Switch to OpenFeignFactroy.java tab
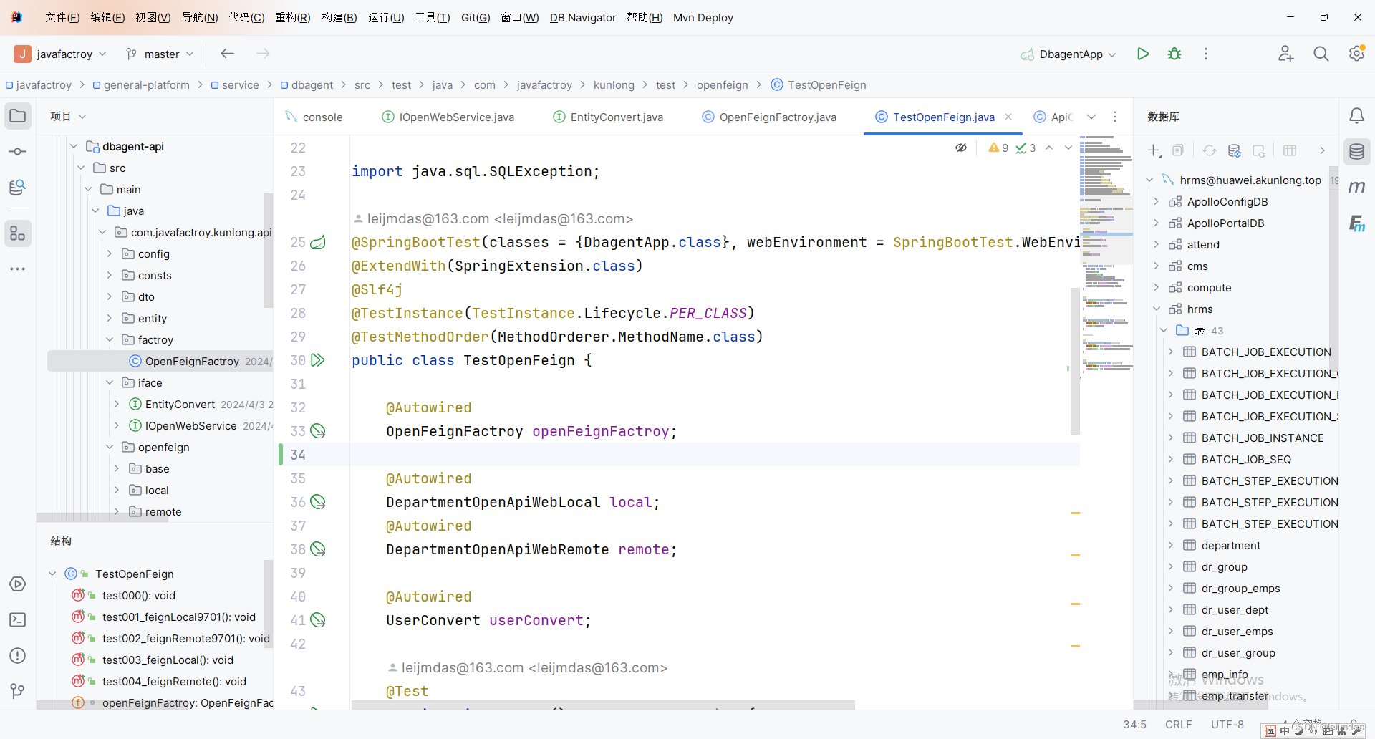 777,117
